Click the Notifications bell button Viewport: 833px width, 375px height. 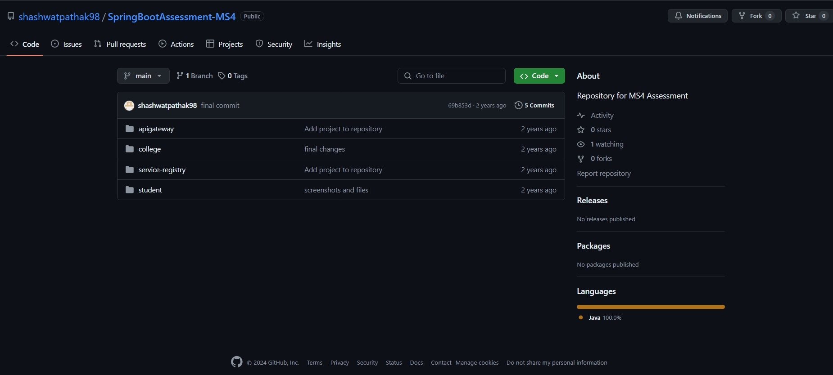[697, 16]
